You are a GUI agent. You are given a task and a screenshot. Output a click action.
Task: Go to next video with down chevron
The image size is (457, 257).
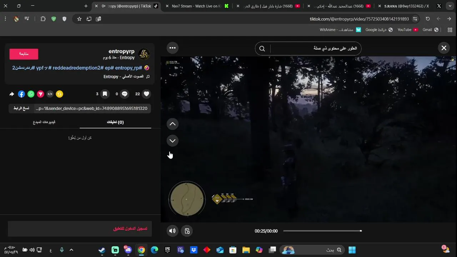tap(172, 141)
